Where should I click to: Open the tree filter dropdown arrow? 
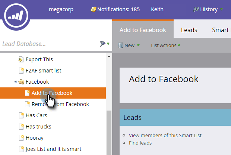(108, 44)
